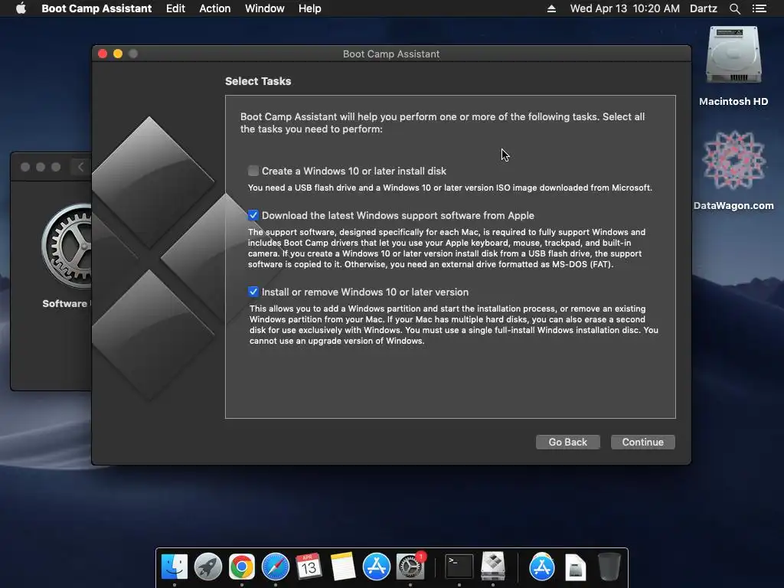Click the Continue button

click(x=642, y=442)
